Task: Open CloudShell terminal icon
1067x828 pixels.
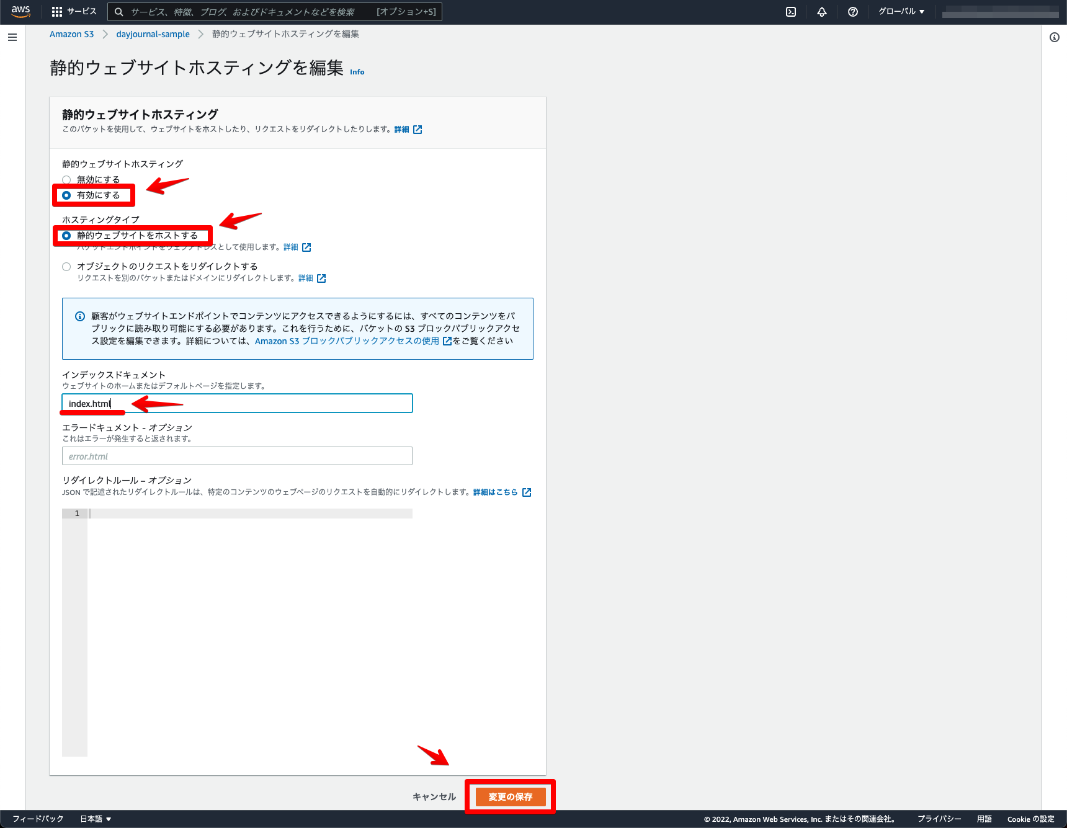Action: [x=791, y=12]
